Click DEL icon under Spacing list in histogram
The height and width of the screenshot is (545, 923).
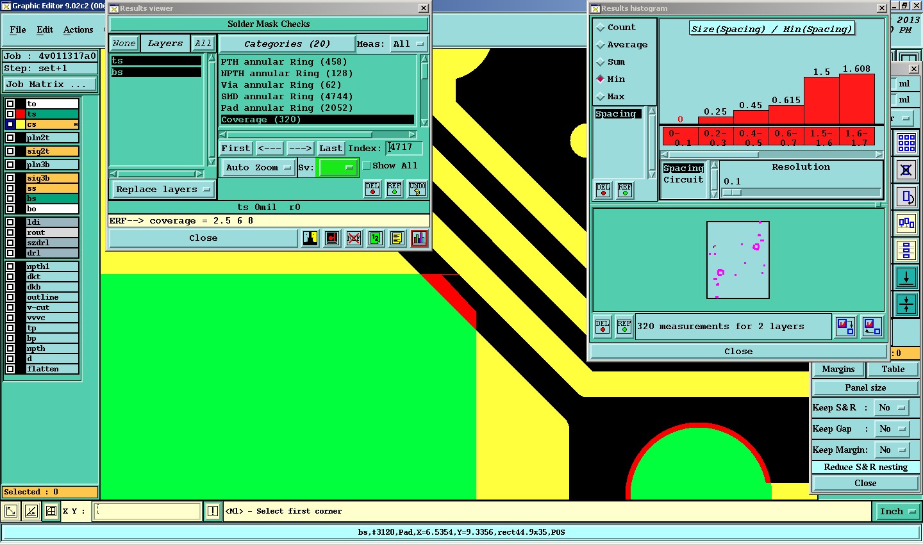coord(603,190)
